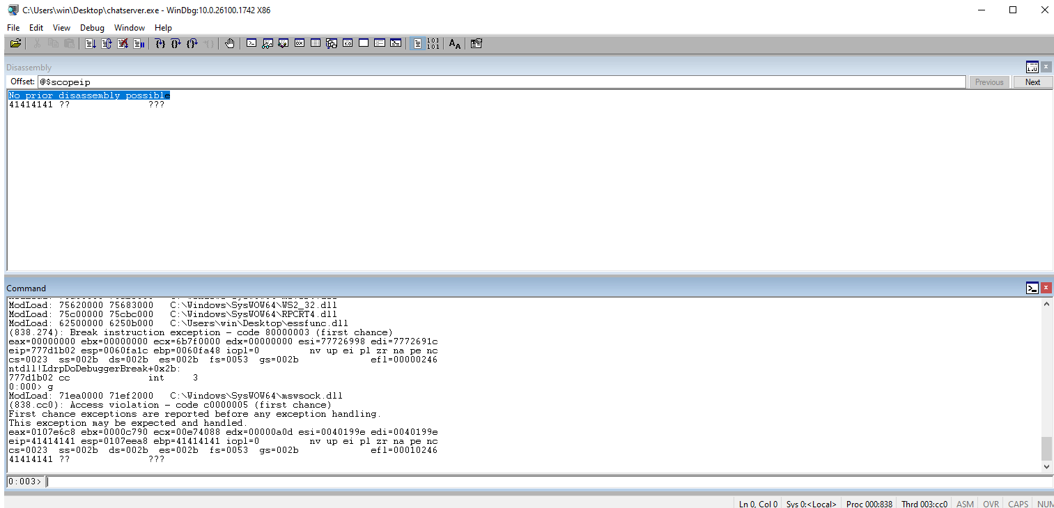Toggle Source mode on in toolbar
The image size is (1054, 508).
pyautogui.click(x=417, y=43)
